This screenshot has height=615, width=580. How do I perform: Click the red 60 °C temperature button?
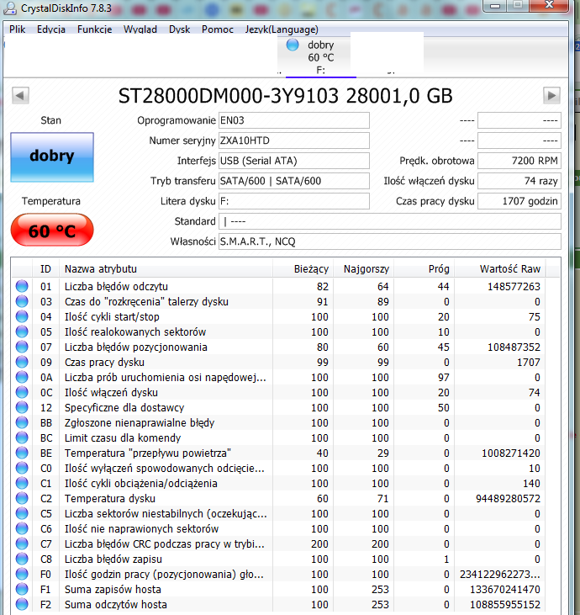(x=52, y=231)
